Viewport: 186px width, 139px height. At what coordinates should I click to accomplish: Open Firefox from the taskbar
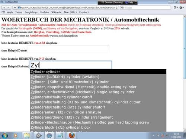click(72, 135)
